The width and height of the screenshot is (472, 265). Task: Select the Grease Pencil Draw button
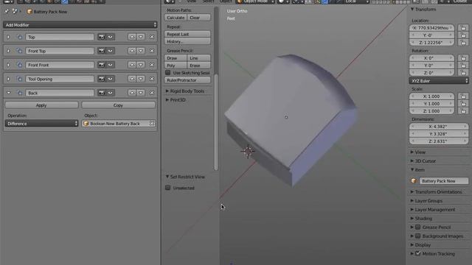176,58
